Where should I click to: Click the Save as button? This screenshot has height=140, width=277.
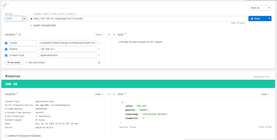[x=258, y=8]
